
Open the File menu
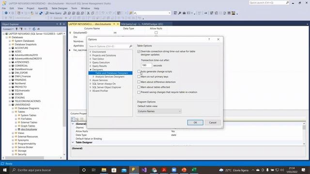pyautogui.click(x=4, y=8)
